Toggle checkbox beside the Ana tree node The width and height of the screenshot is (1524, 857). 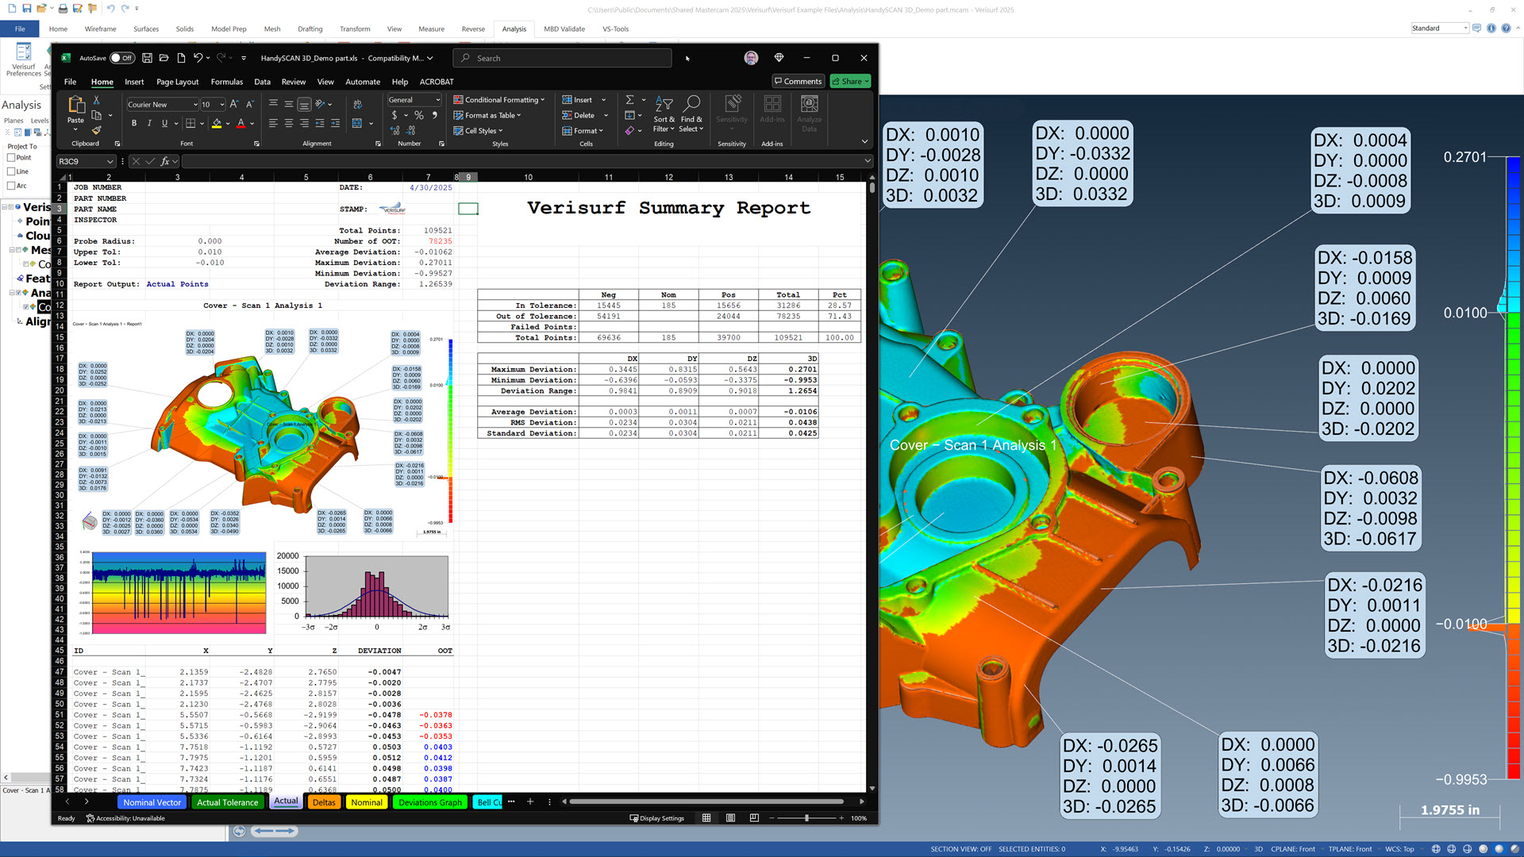tap(18, 293)
